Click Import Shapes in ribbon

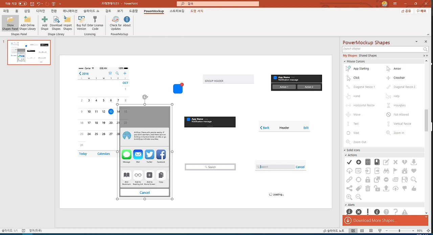pos(68,23)
